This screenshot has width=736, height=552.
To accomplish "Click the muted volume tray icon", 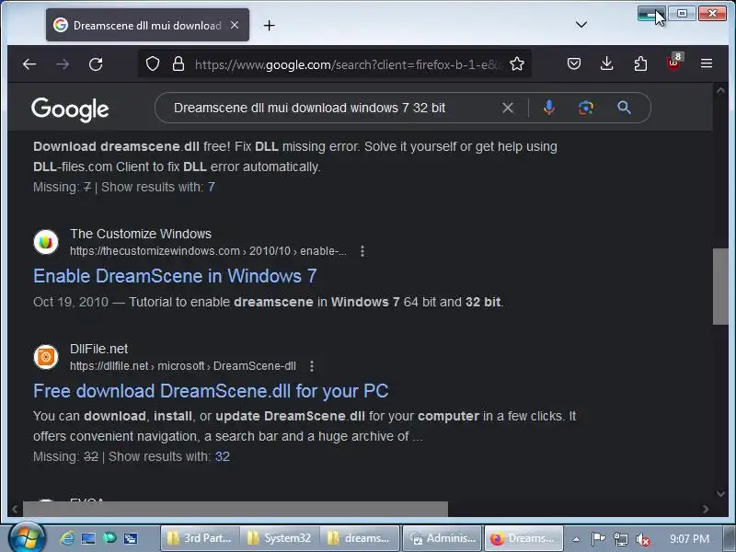I will (x=642, y=539).
